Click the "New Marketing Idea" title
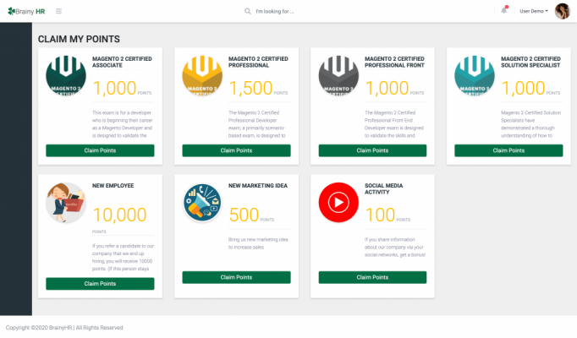Viewport: 577px width, 338px height. coord(257,186)
